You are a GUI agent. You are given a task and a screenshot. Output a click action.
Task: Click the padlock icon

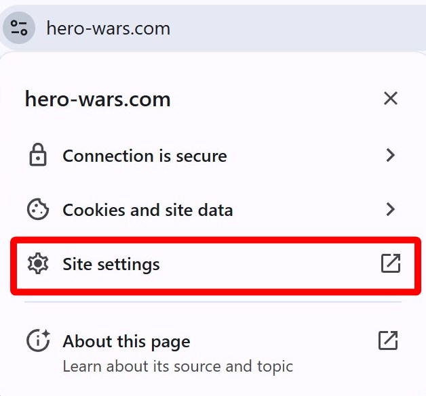tap(38, 156)
